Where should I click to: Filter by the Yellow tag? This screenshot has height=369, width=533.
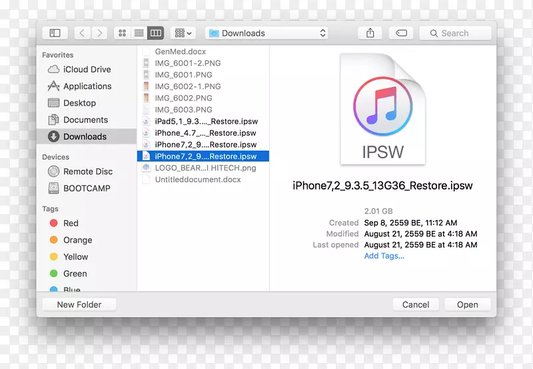(x=87, y=257)
